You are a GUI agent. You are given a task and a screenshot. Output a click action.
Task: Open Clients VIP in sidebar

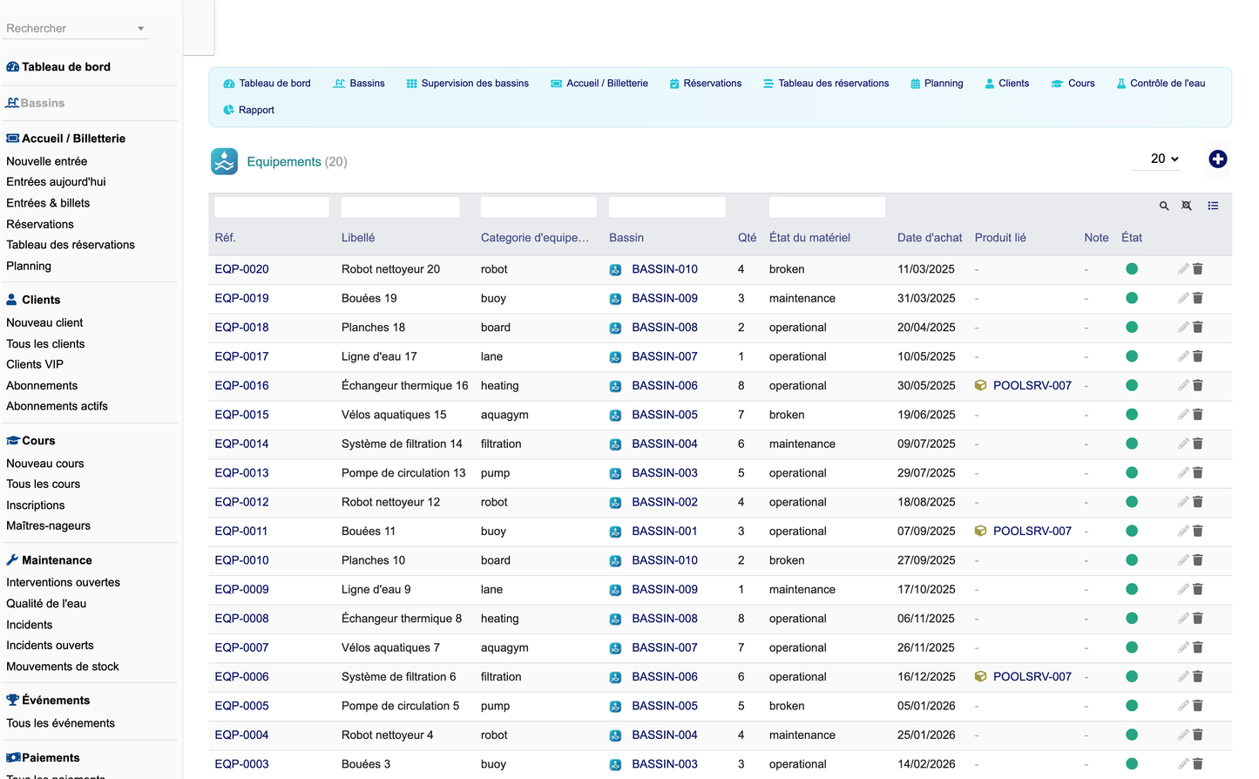(x=35, y=364)
